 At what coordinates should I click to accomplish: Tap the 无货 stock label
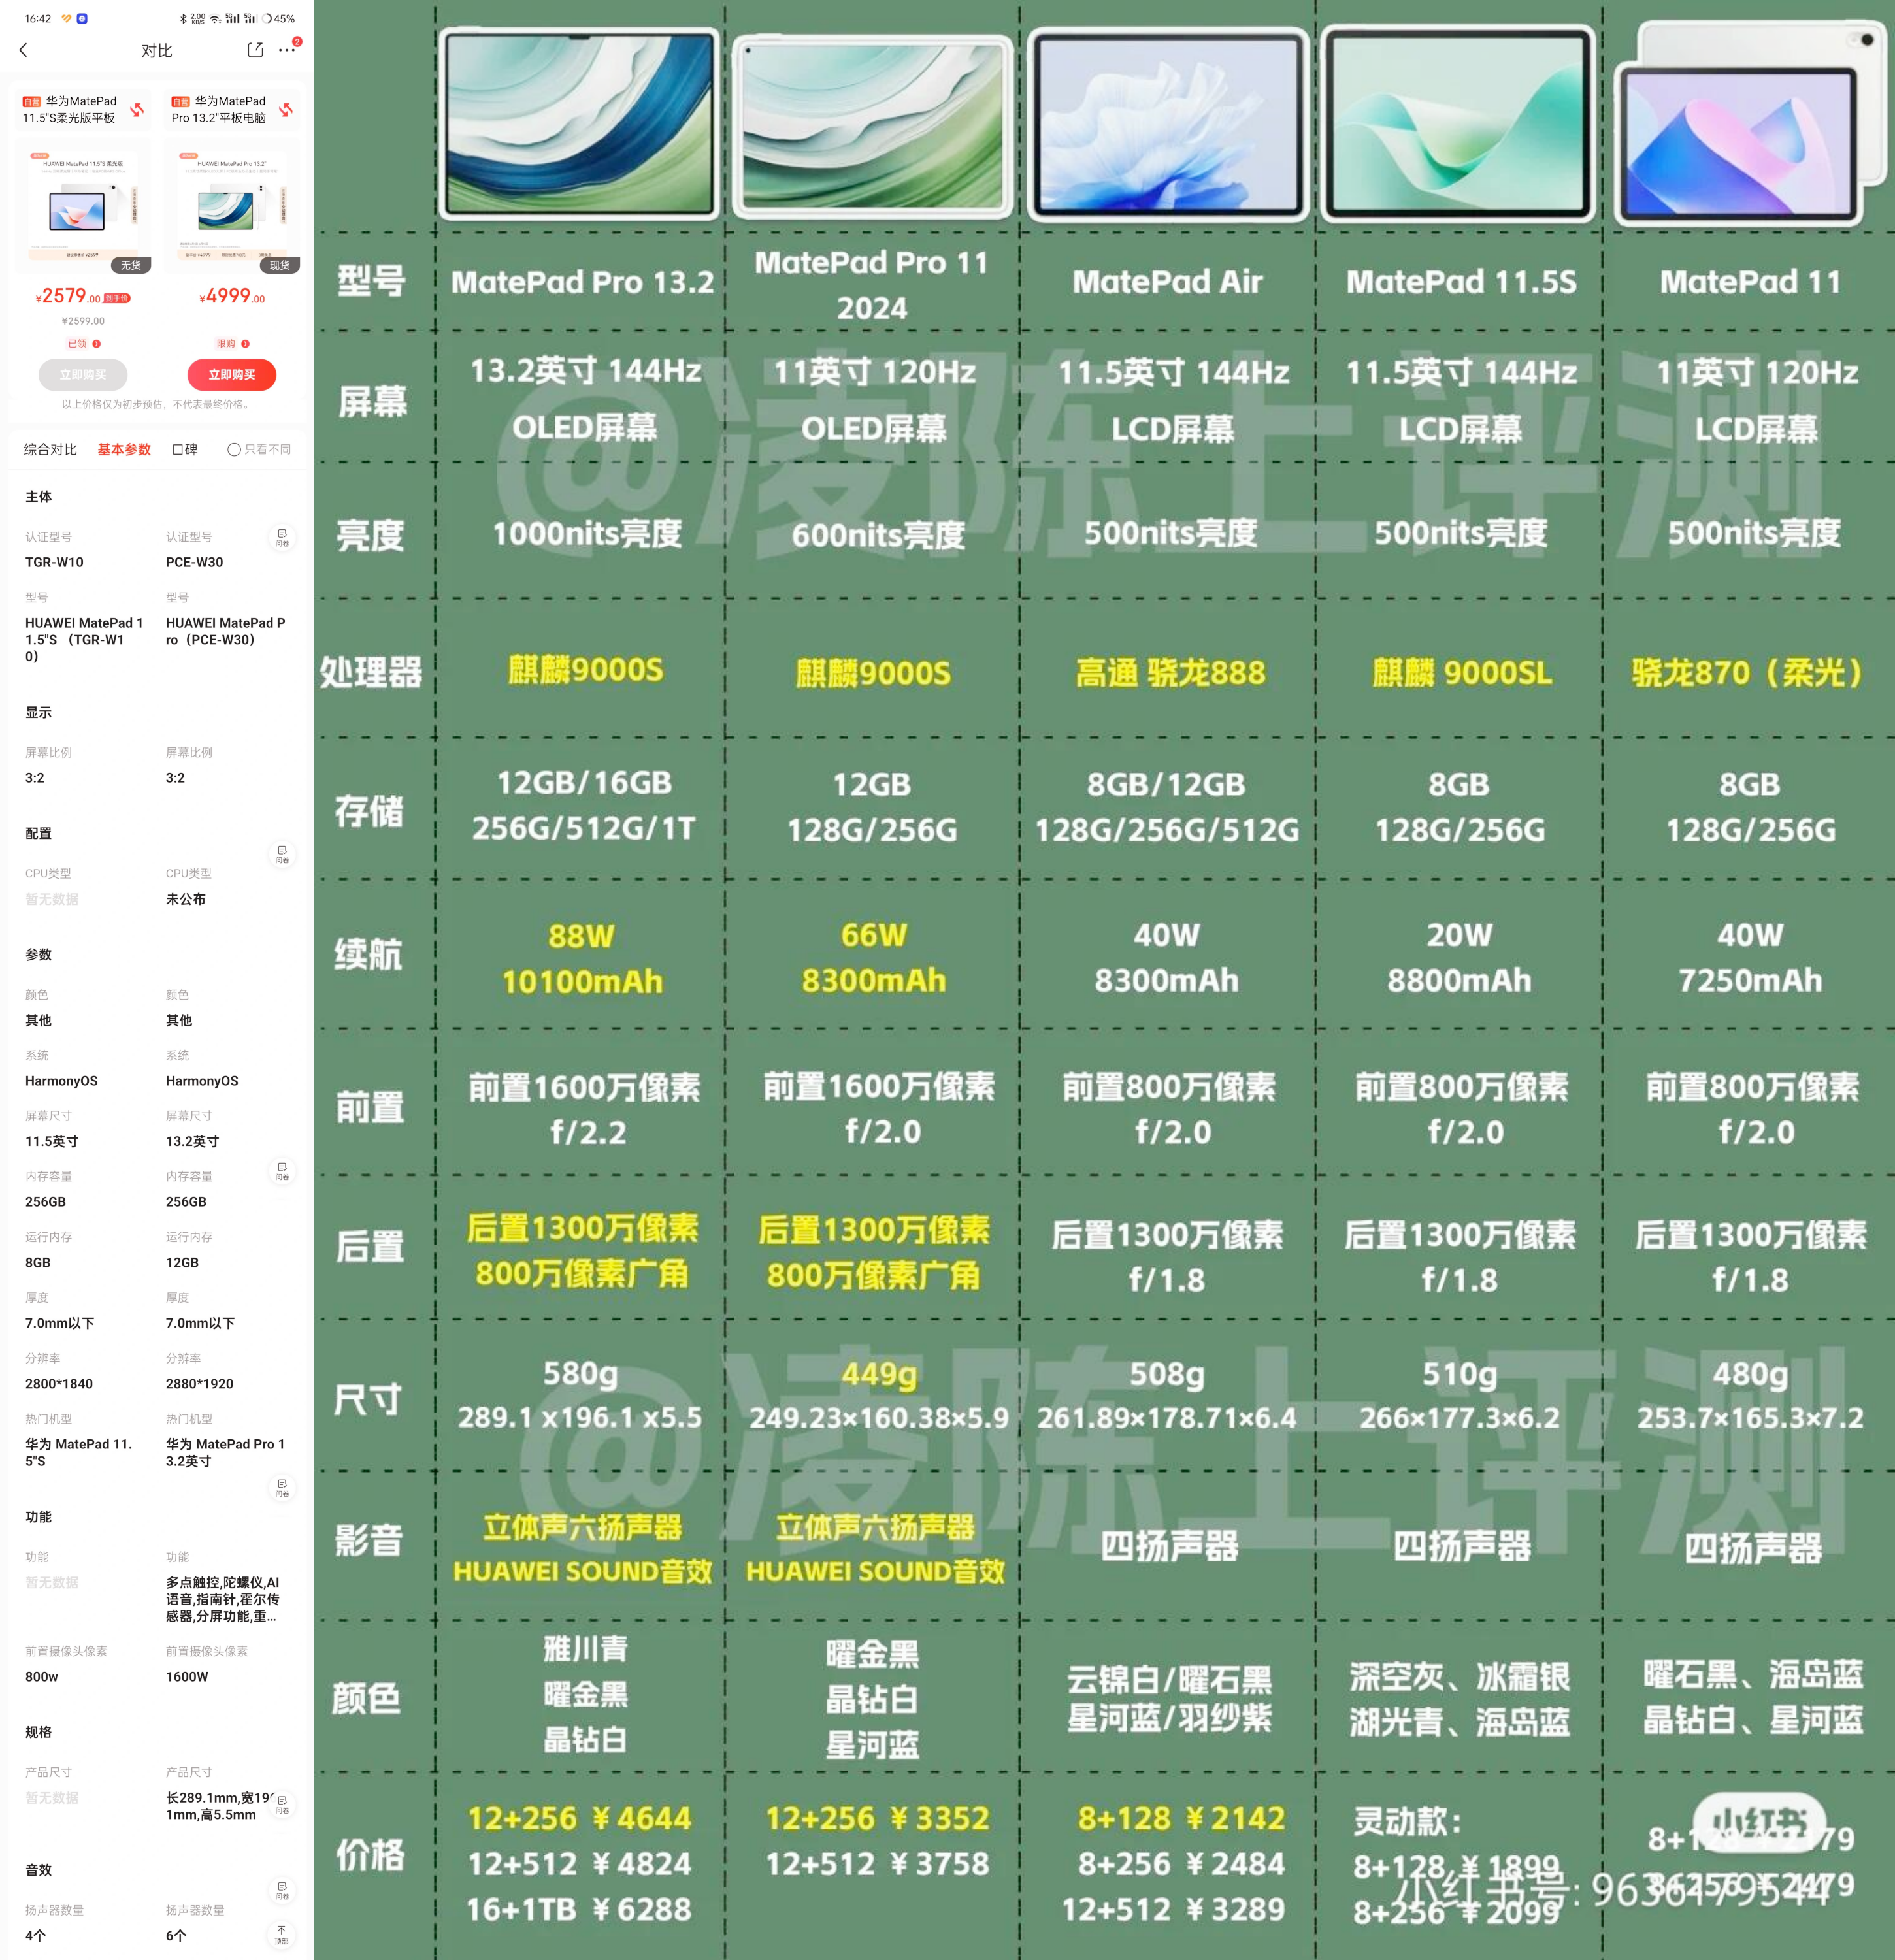(131, 265)
